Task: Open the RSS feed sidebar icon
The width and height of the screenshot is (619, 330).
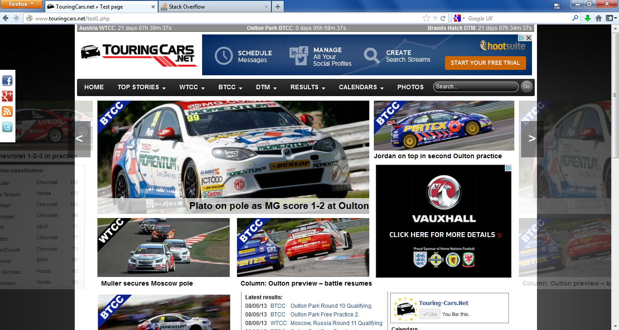Action: 7,112
